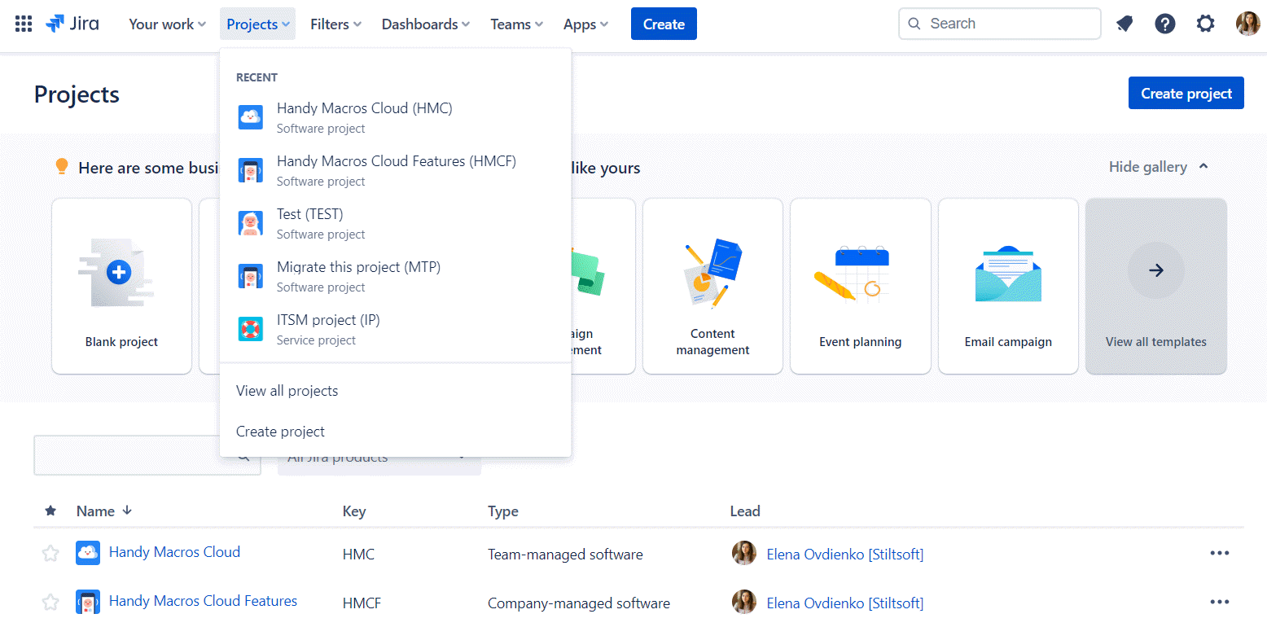The width and height of the screenshot is (1267, 627).
Task: Select the Blank project template card
Action: [x=122, y=286]
